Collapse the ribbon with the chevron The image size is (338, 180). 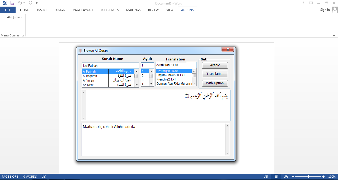point(334,35)
